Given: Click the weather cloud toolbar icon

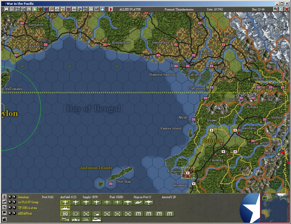Looking at the screenshot, I should tap(102, 9).
